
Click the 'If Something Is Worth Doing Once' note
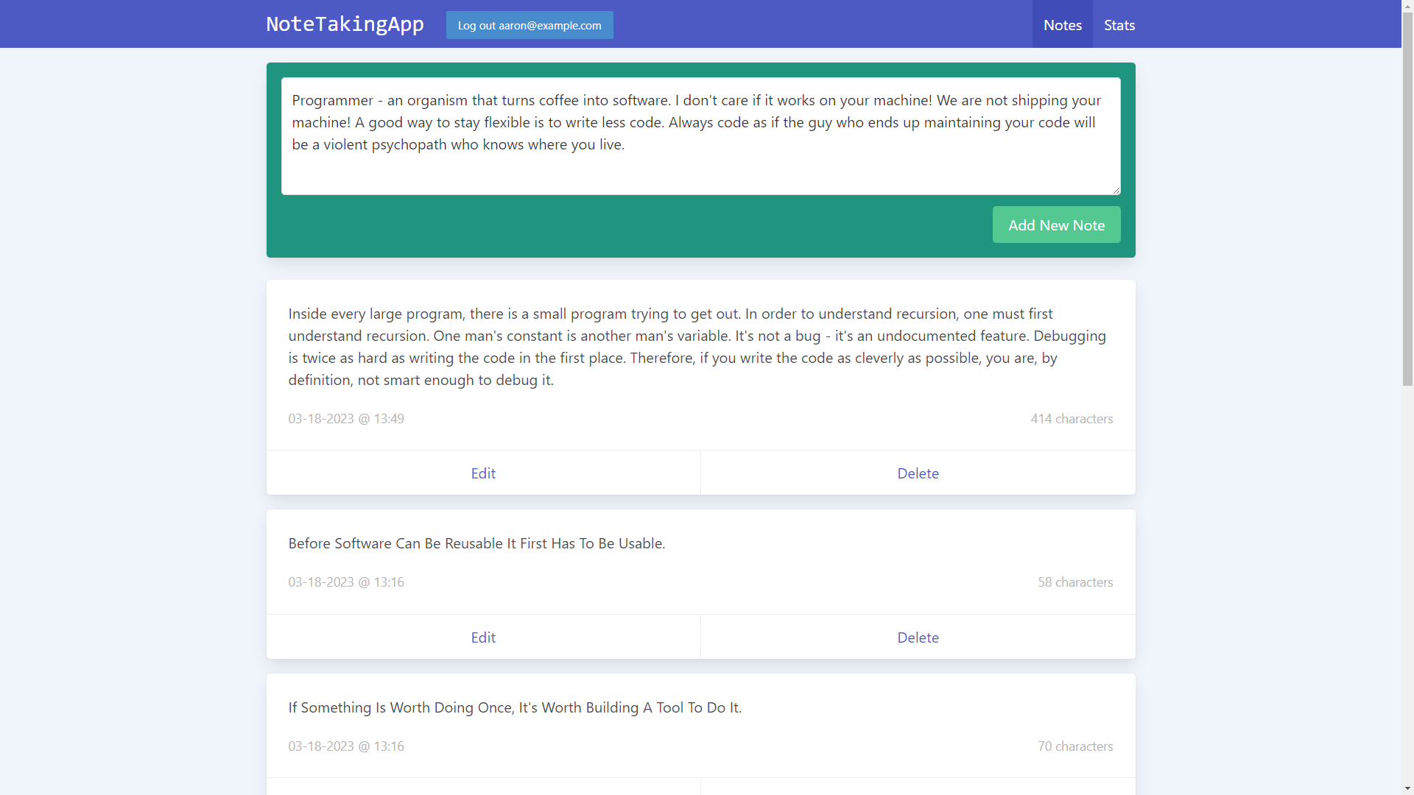click(x=515, y=707)
